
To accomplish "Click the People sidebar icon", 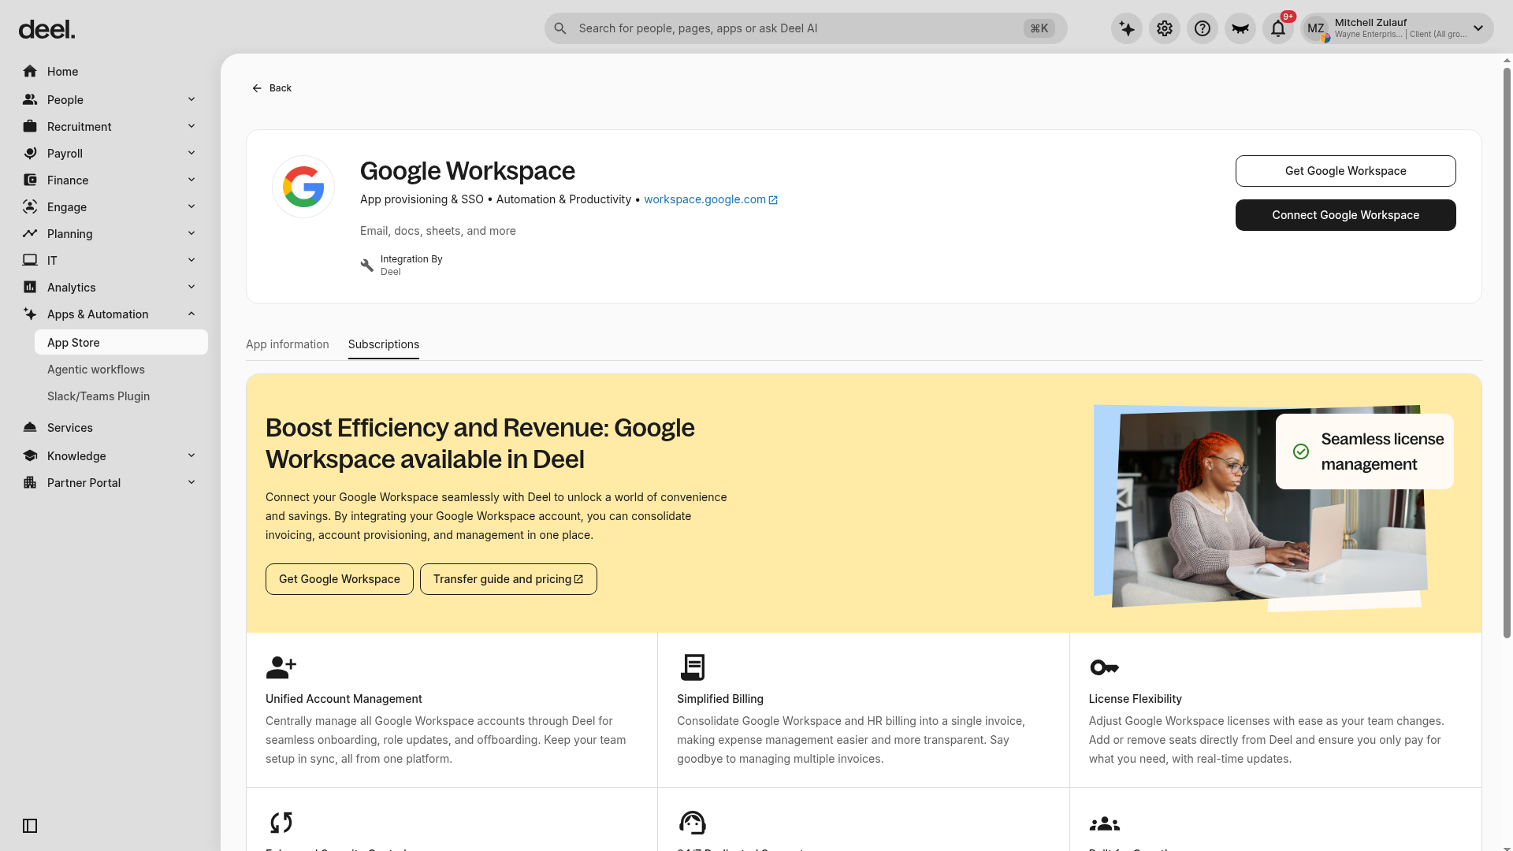I will tap(30, 100).
